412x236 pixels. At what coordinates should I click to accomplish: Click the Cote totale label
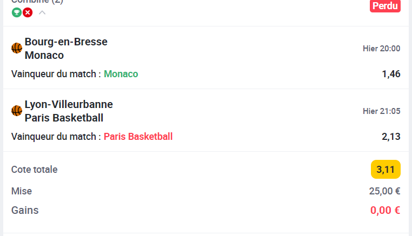(34, 170)
